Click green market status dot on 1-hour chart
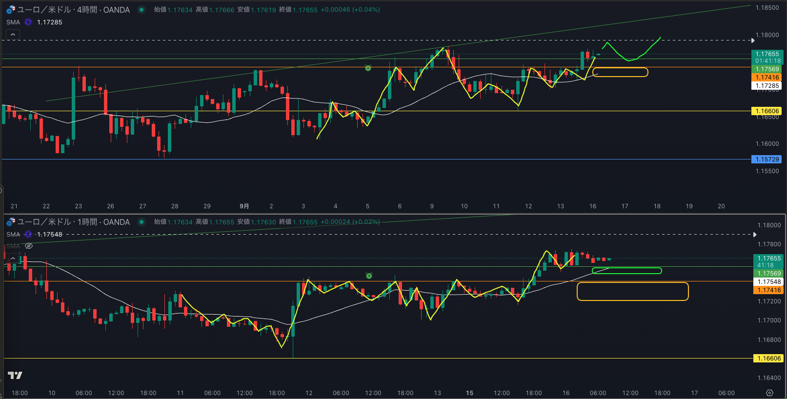 tap(141, 222)
